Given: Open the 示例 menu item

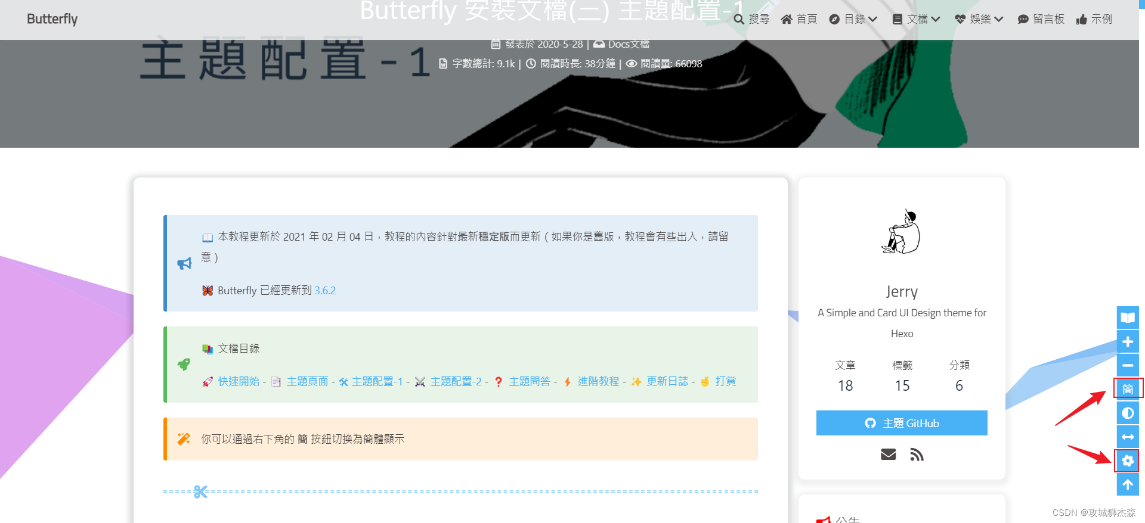Looking at the screenshot, I should [1094, 19].
